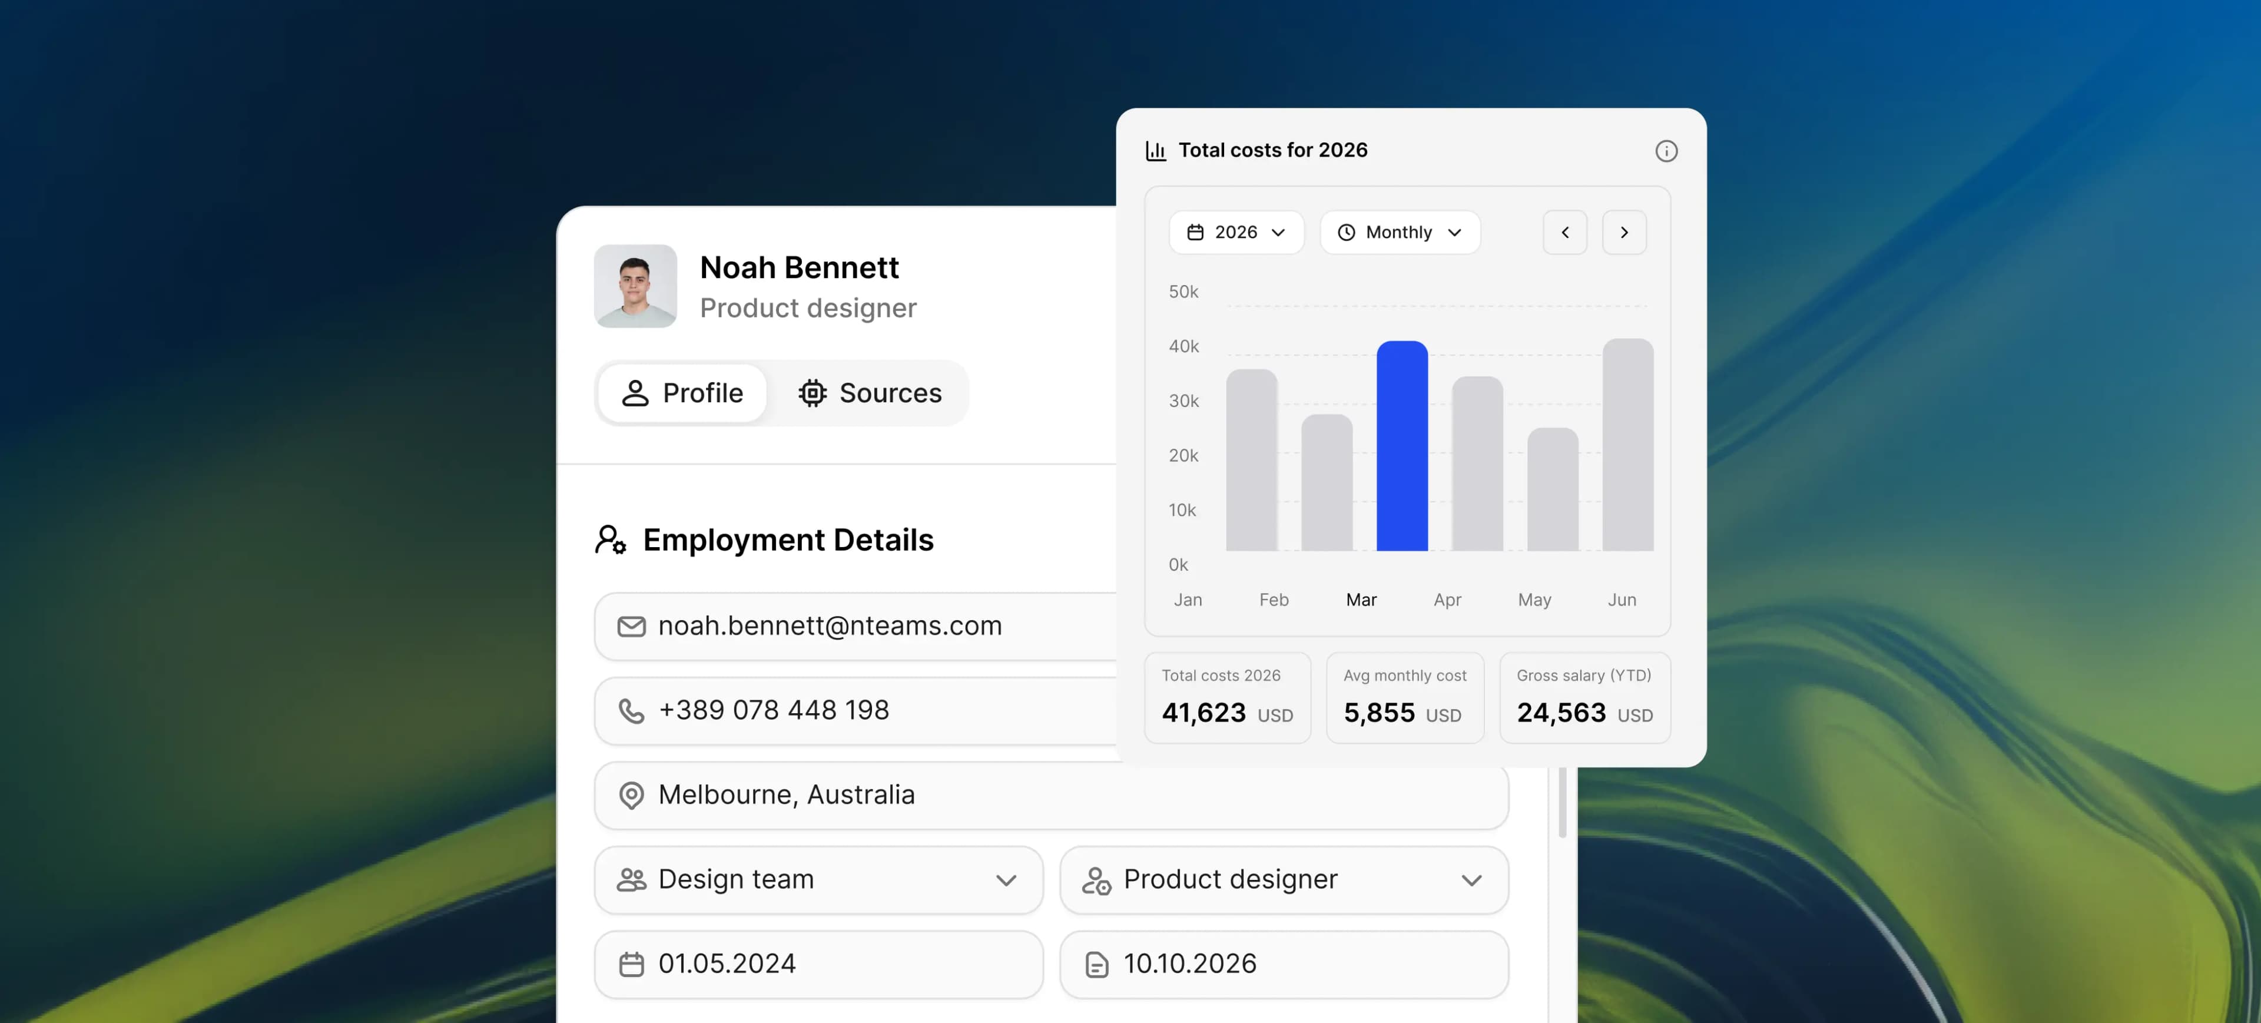
Task: Click the 'Noah Bennett' name heading
Action: tap(800, 268)
